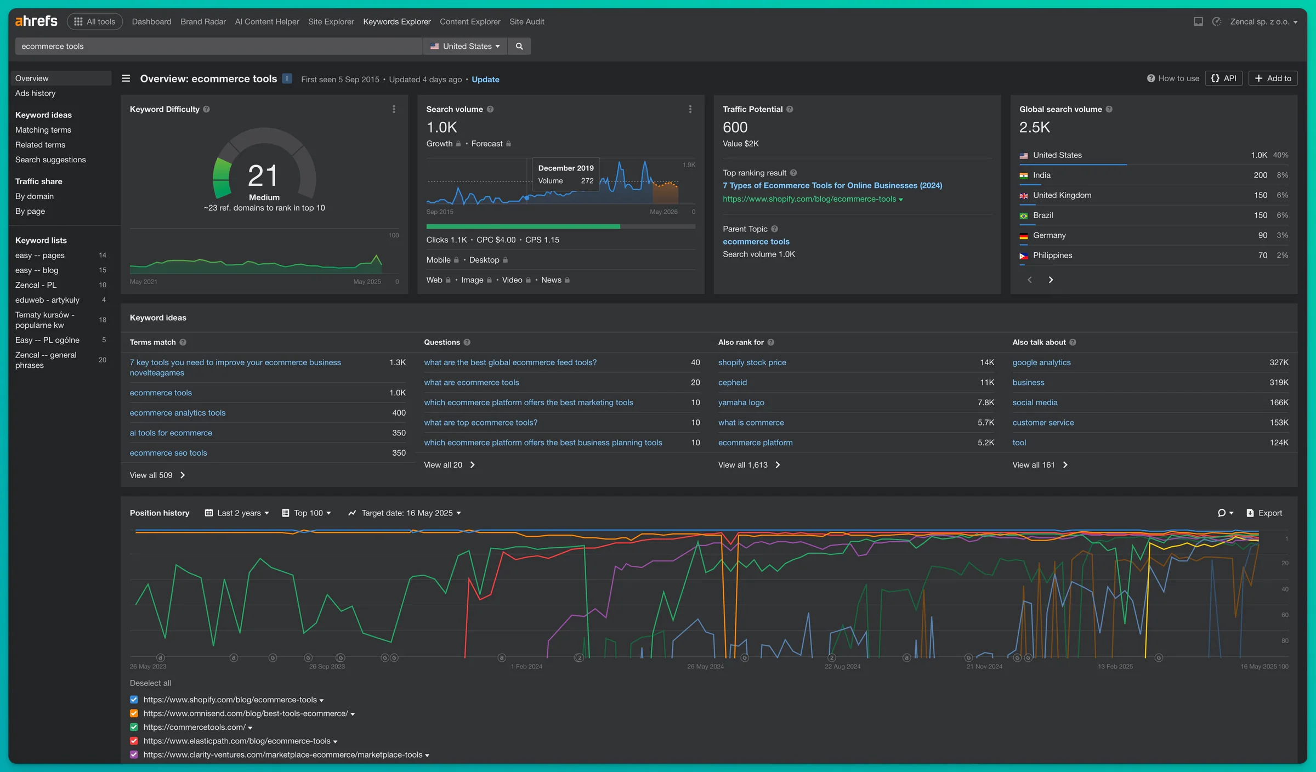
Task: Expand View all 1,613 also rank for
Action: 749,465
